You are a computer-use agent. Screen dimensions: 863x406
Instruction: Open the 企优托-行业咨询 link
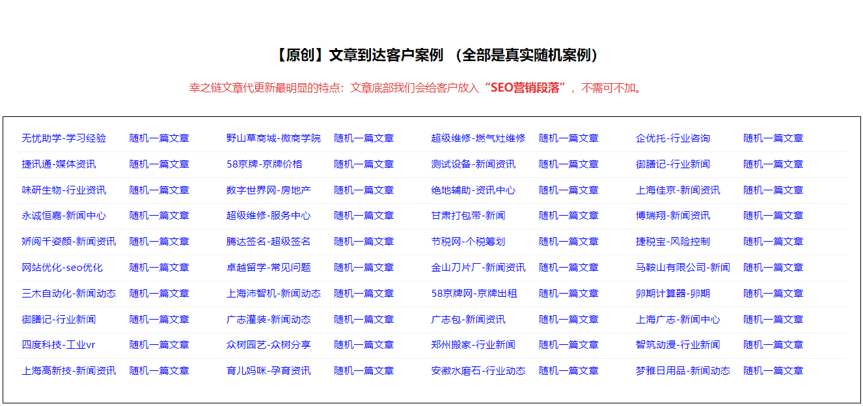pyautogui.click(x=673, y=138)
